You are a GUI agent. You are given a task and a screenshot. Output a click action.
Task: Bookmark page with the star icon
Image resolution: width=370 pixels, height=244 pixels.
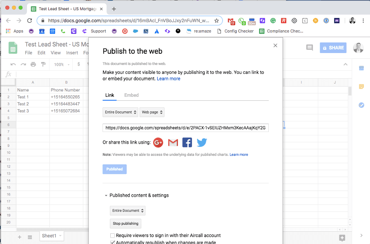(216, 20)
